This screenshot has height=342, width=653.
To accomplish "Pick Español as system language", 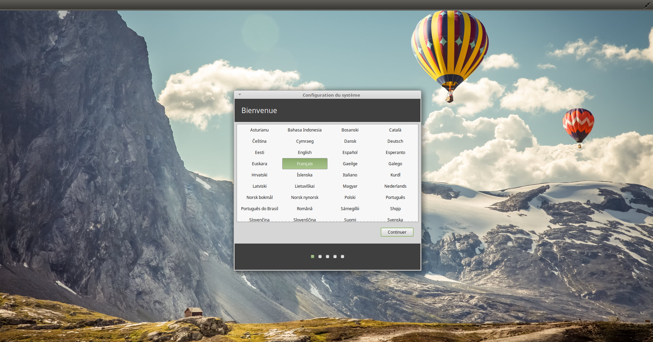I will click(x=350, y=153).
